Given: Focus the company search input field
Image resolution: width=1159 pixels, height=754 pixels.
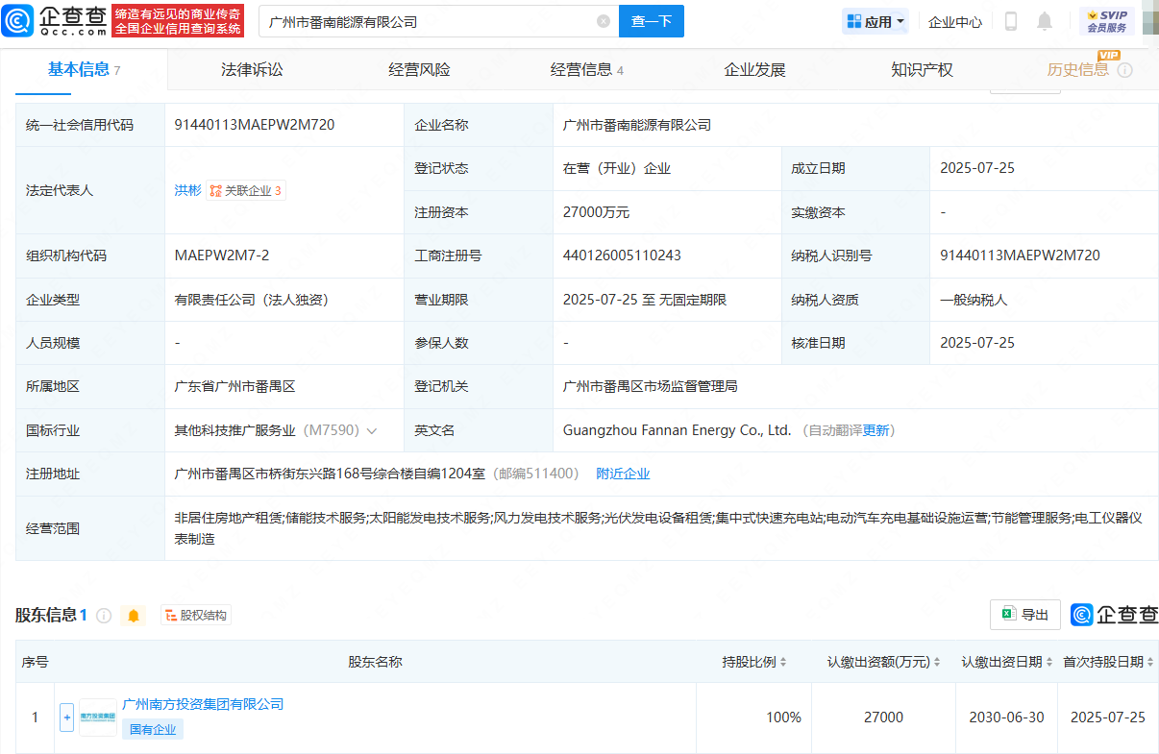Looking at the screenshot, I should tap(428, 21).
